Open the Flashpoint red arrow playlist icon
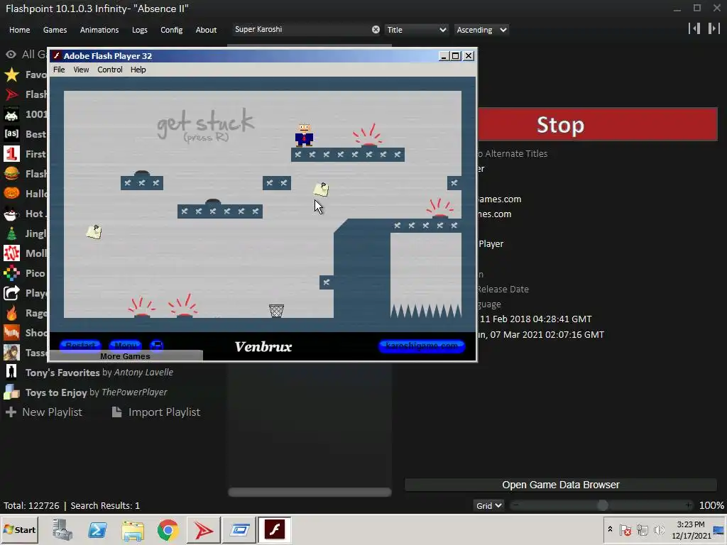The height and width of the screenshot is (545, 727). (11, 94)
